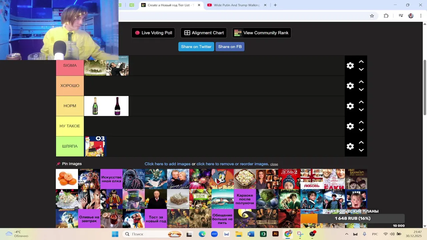Move the SIGMA row up with arrow

[x=361, y=62]
